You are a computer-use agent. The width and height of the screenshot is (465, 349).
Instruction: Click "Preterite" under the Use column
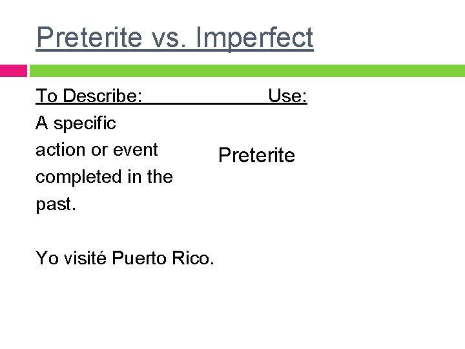pyautogui.click(x=256, y=155)
